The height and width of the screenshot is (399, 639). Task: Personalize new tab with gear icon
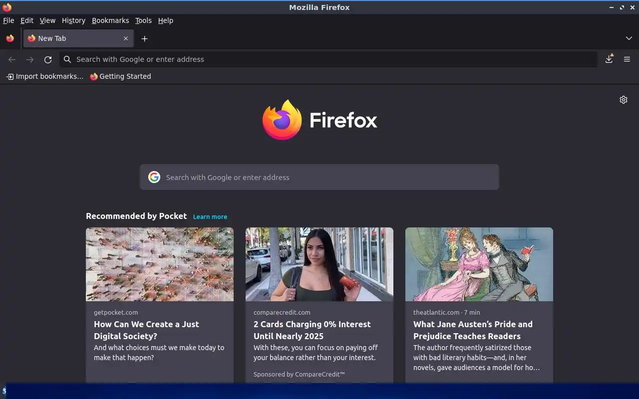(624, 100)
